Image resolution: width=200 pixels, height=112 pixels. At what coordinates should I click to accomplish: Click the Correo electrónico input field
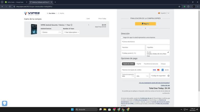[x=145, y=42]
